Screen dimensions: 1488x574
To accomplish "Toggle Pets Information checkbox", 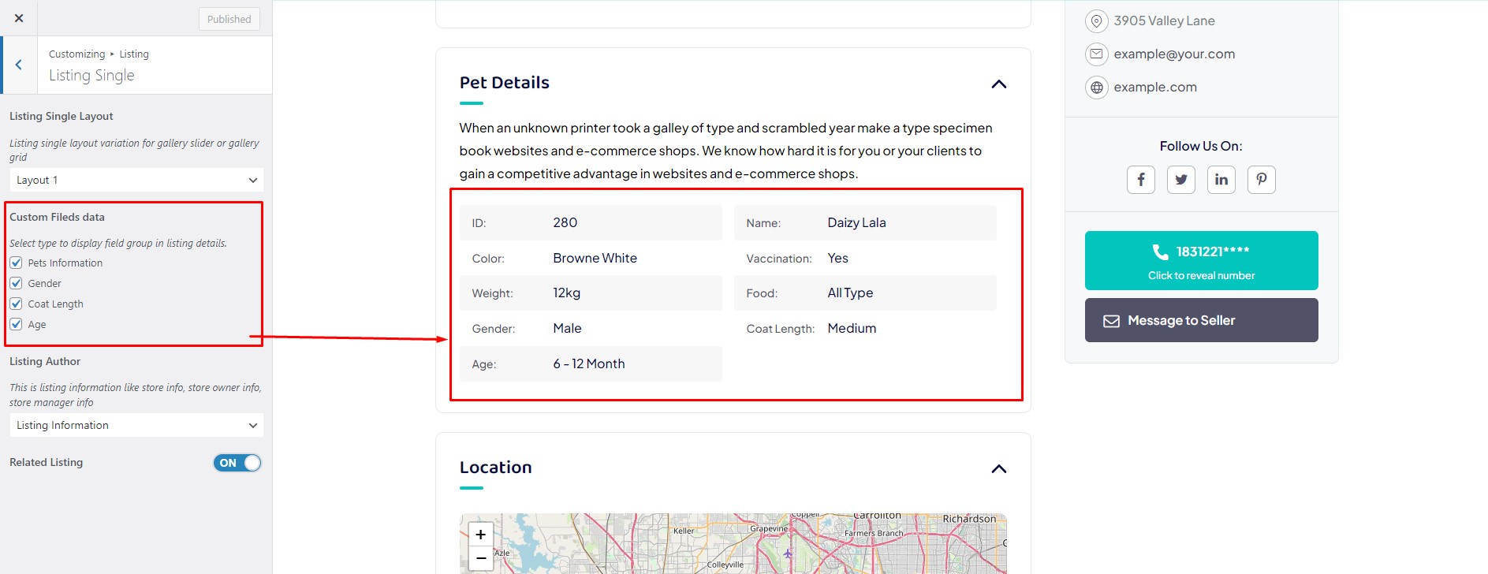I will [16, 263].
